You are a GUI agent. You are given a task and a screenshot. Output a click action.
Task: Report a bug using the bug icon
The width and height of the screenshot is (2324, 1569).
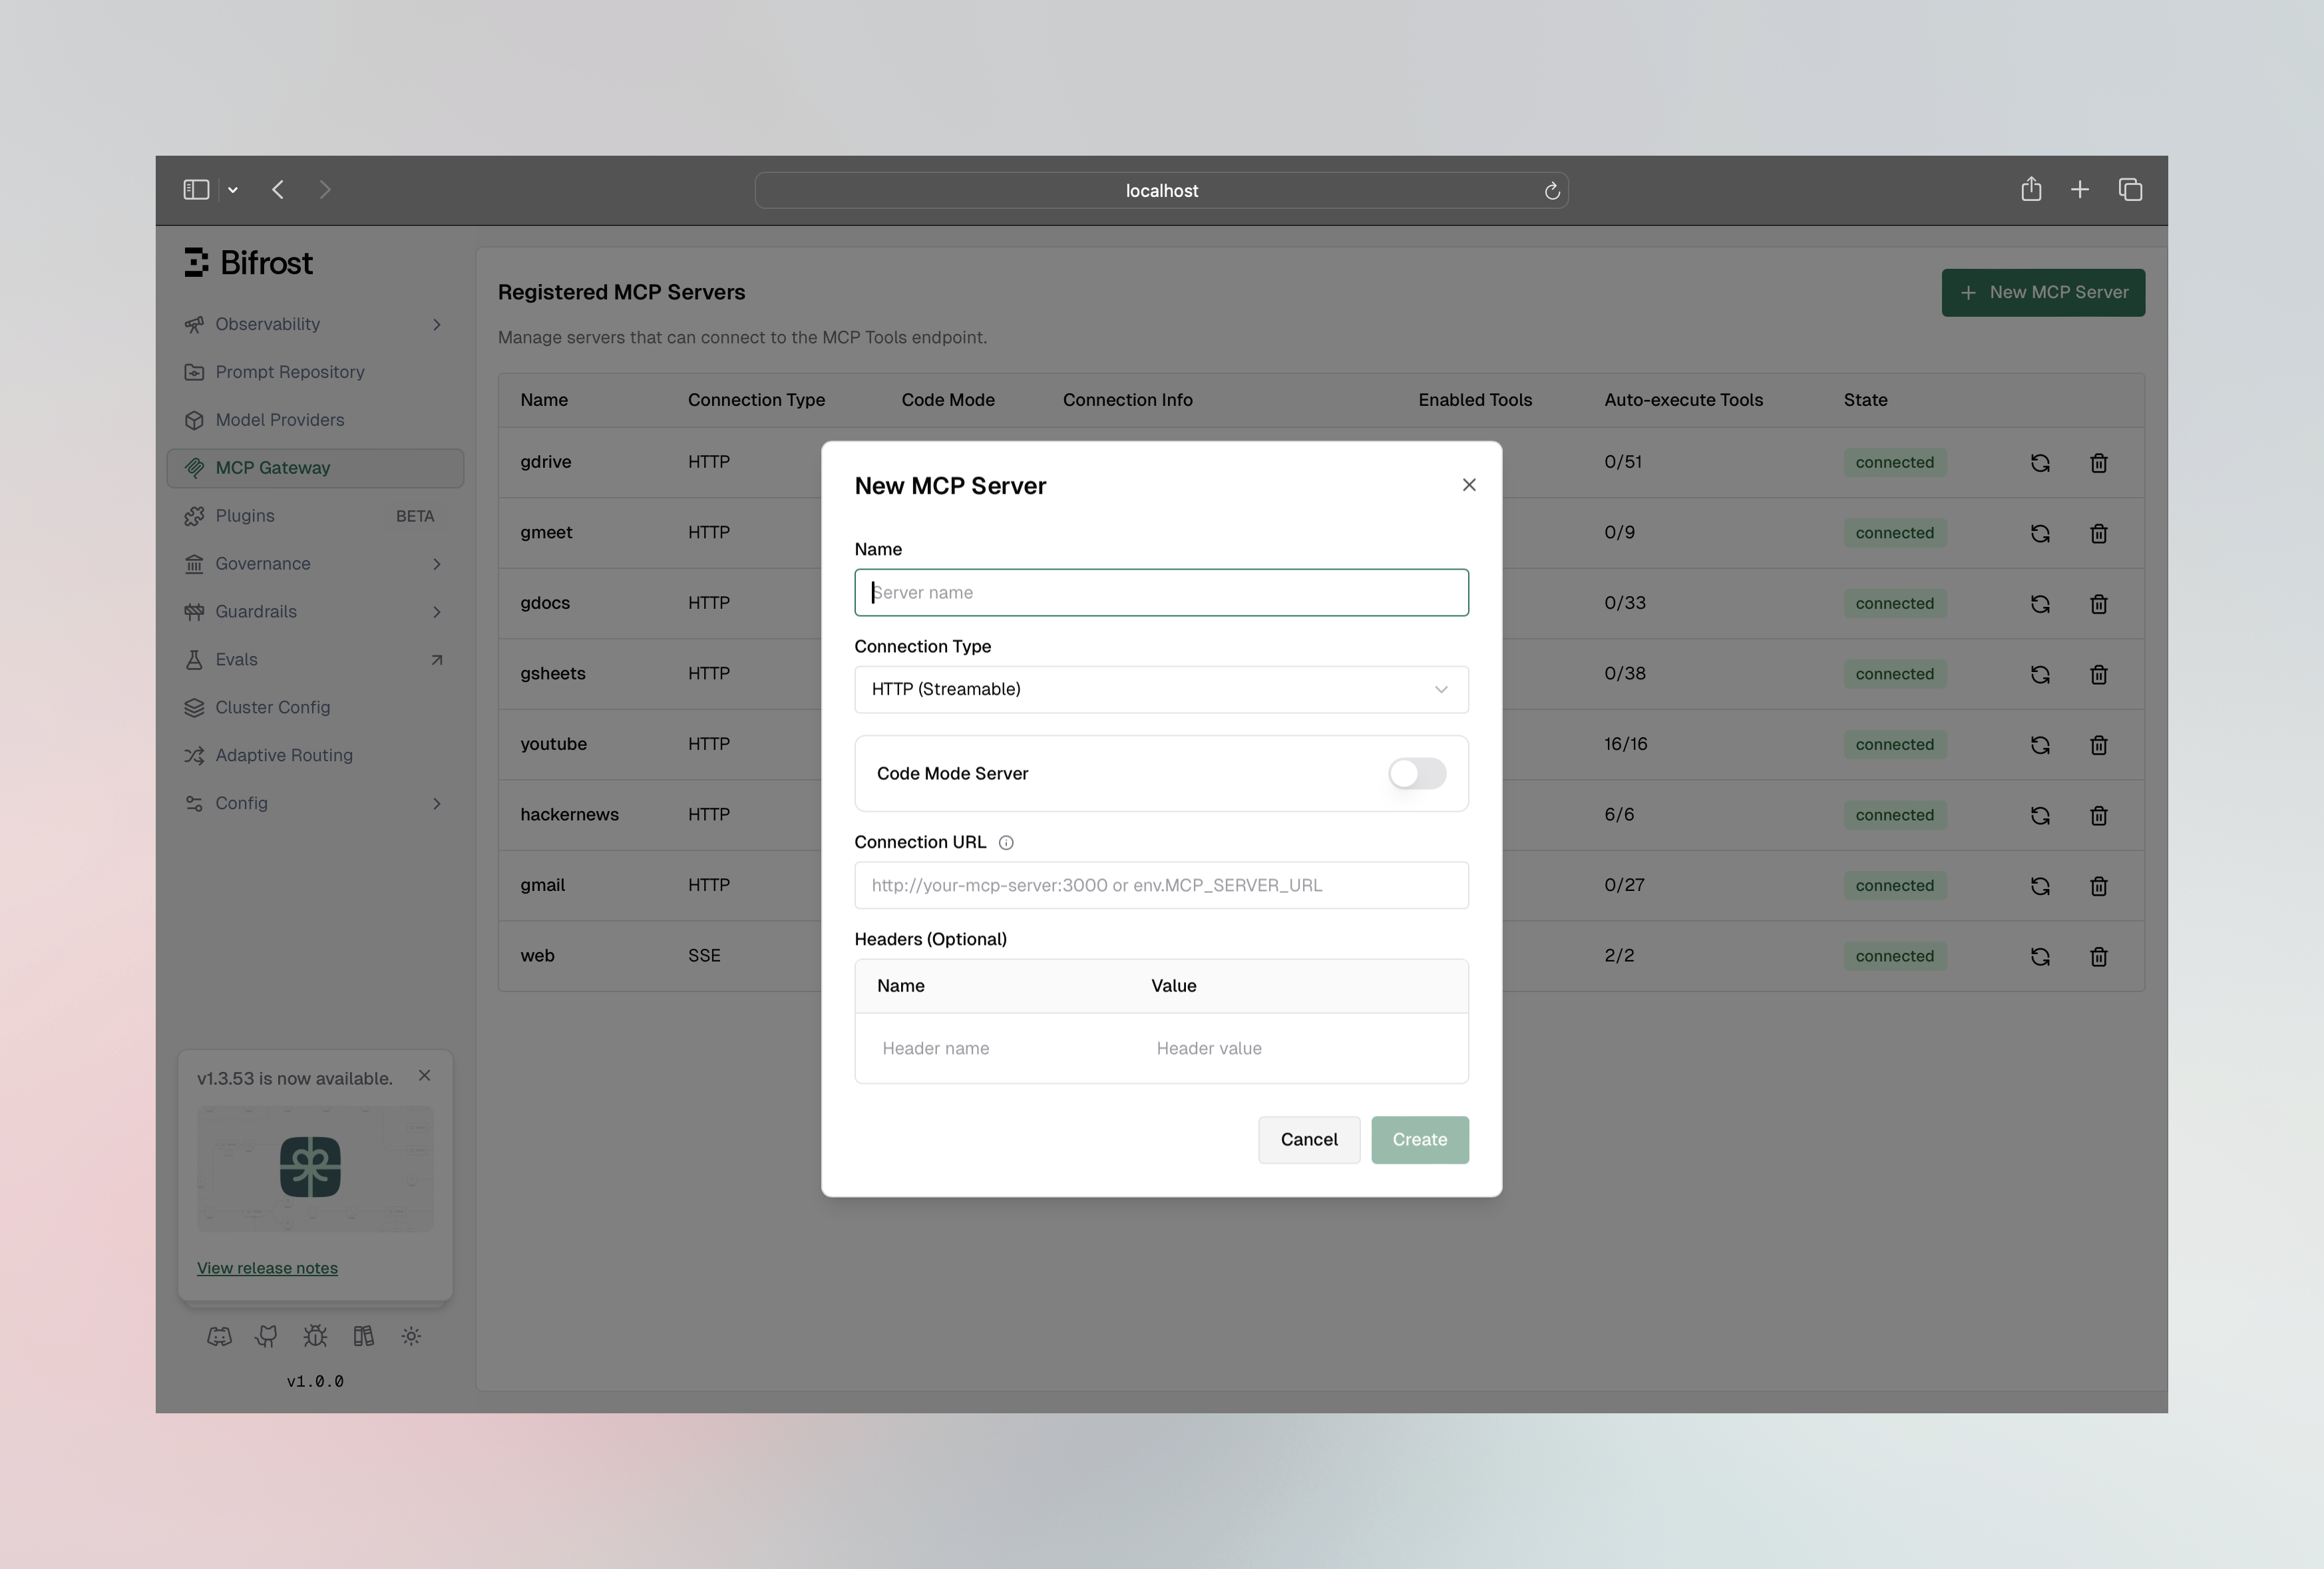tap(315, 1336)
